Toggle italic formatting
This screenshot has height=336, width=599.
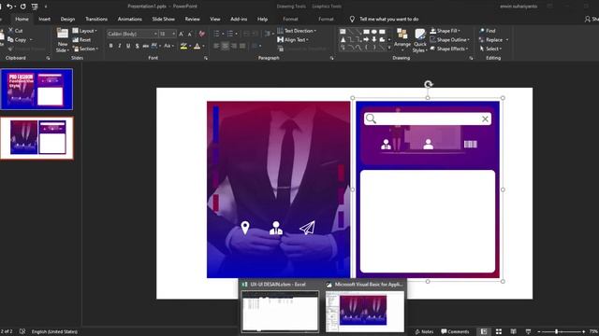pyautogui.click(x=120, y=46)
